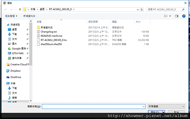The image size is (190, 119).
Task: Go forward with the right arrow button
Action: point(11,10)
